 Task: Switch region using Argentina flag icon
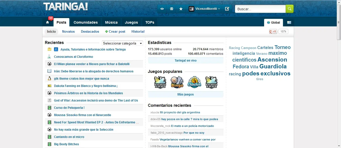(x=289, y=22)
